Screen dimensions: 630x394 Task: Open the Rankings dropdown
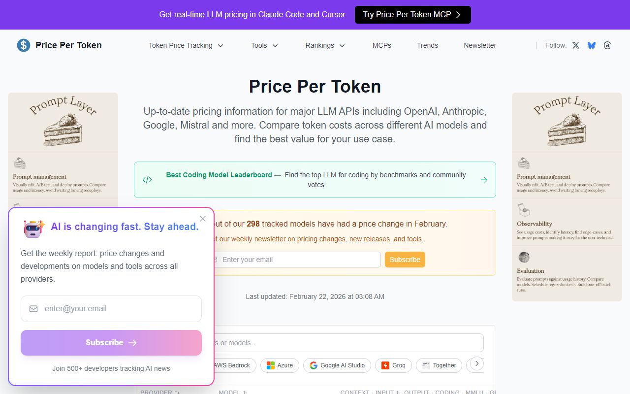(324, 45)
